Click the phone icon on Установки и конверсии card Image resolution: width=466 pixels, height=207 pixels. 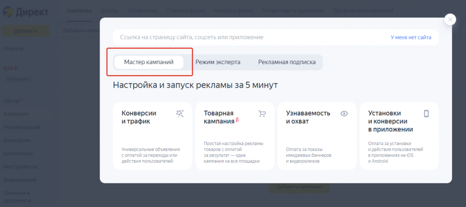[426, 113]
